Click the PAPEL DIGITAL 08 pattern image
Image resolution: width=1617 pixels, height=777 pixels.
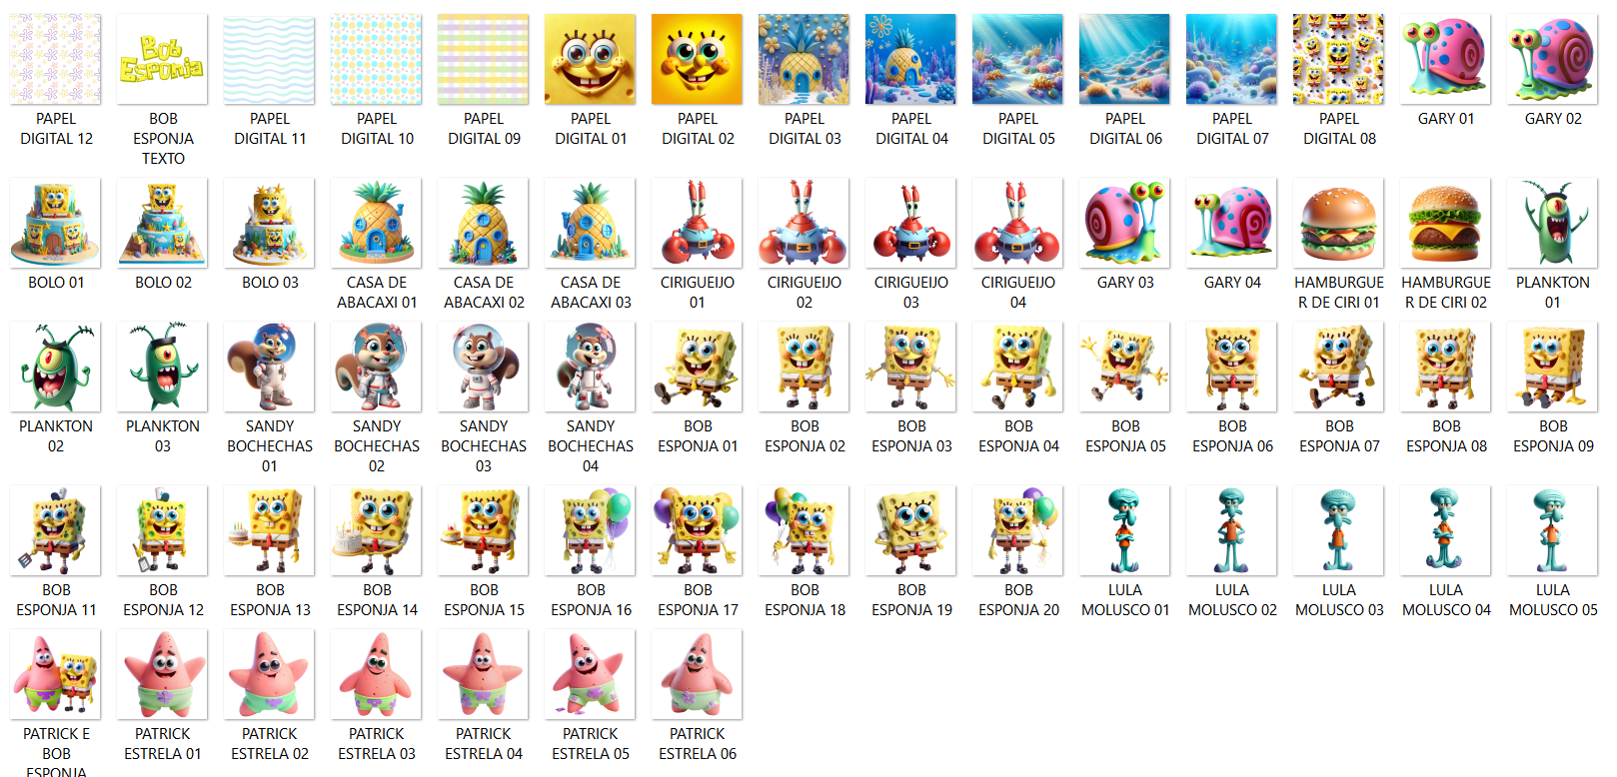(1339, 60)
